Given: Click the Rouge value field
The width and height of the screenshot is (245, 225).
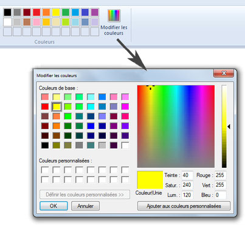Looking at the screenshot, I should click(220, 175).
